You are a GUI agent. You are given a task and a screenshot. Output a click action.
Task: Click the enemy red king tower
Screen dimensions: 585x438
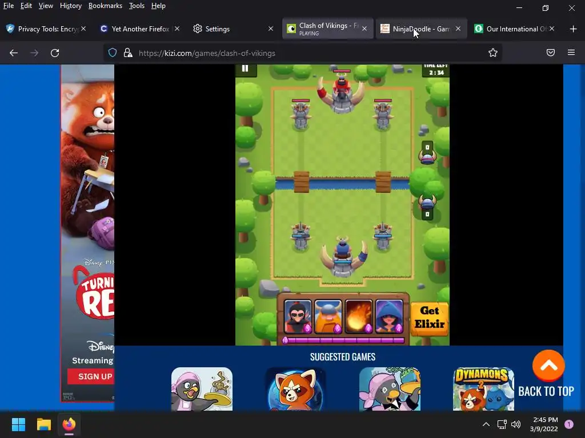(x=342, y=91)
